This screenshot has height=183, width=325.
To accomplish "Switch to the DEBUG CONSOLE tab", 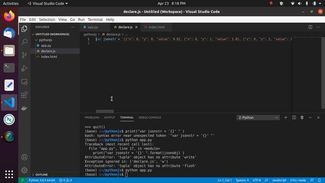I will pyautogui.click(x=150, y=117).
